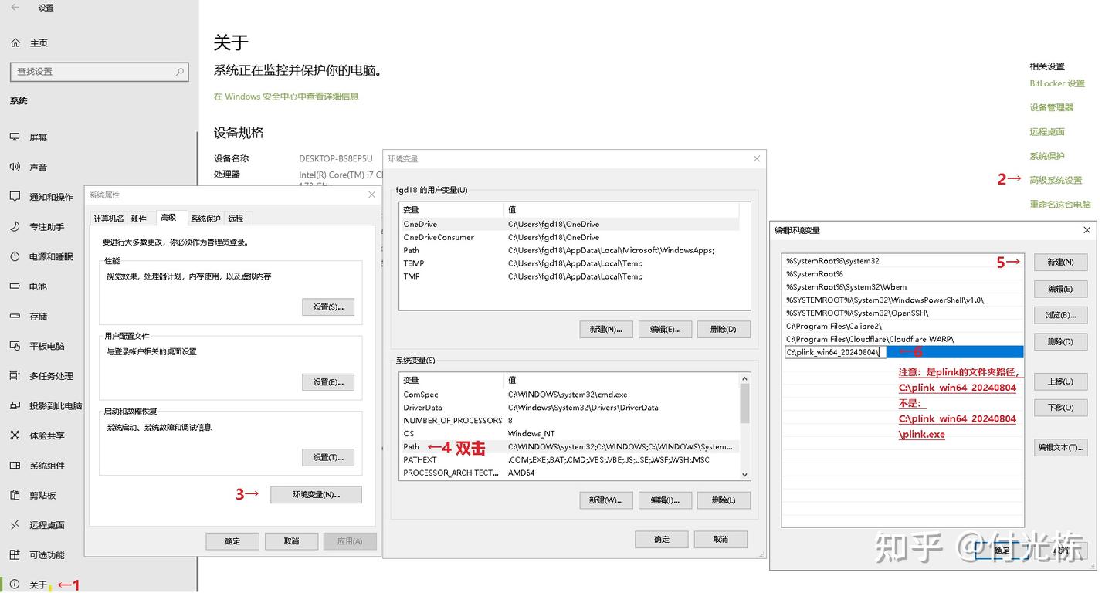Open 剪贴板 settings
This screenshot has height=593, width=1112.
click(39, 495)
